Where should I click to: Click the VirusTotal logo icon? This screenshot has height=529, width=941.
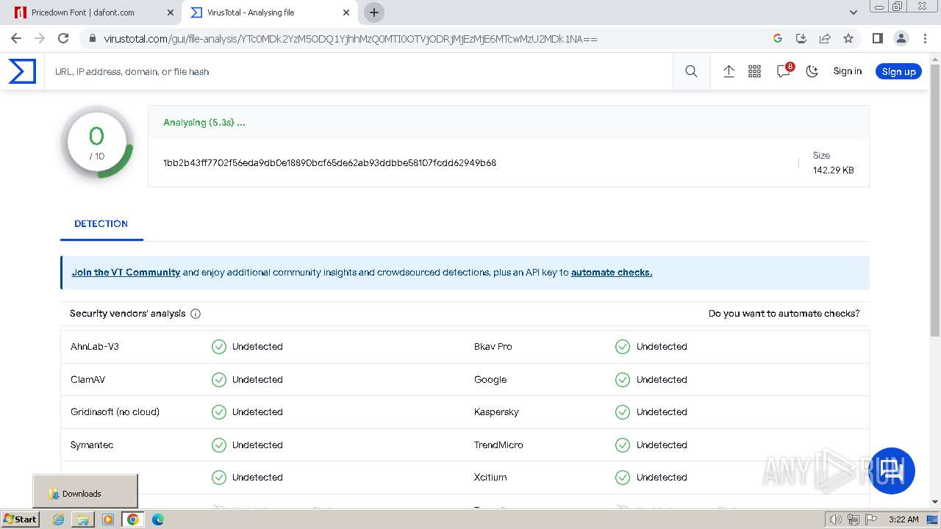point(22,71)
